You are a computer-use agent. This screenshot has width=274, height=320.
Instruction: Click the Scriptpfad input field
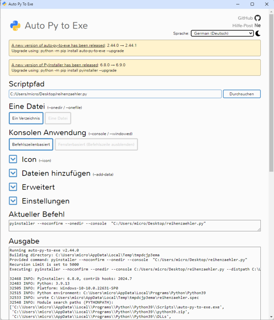pyautogui.click(x=115, y=94)
